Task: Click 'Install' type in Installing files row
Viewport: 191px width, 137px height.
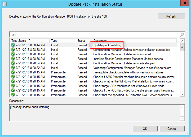Action: (x=55, y=59)
